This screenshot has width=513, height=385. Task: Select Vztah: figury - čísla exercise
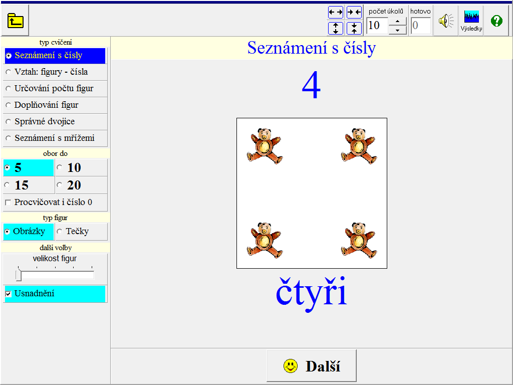pyautogui.click(x=55, y=72)
